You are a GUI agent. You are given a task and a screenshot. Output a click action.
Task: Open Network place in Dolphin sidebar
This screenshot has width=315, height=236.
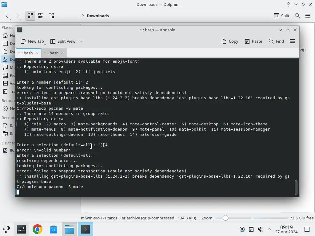[8, 108]
